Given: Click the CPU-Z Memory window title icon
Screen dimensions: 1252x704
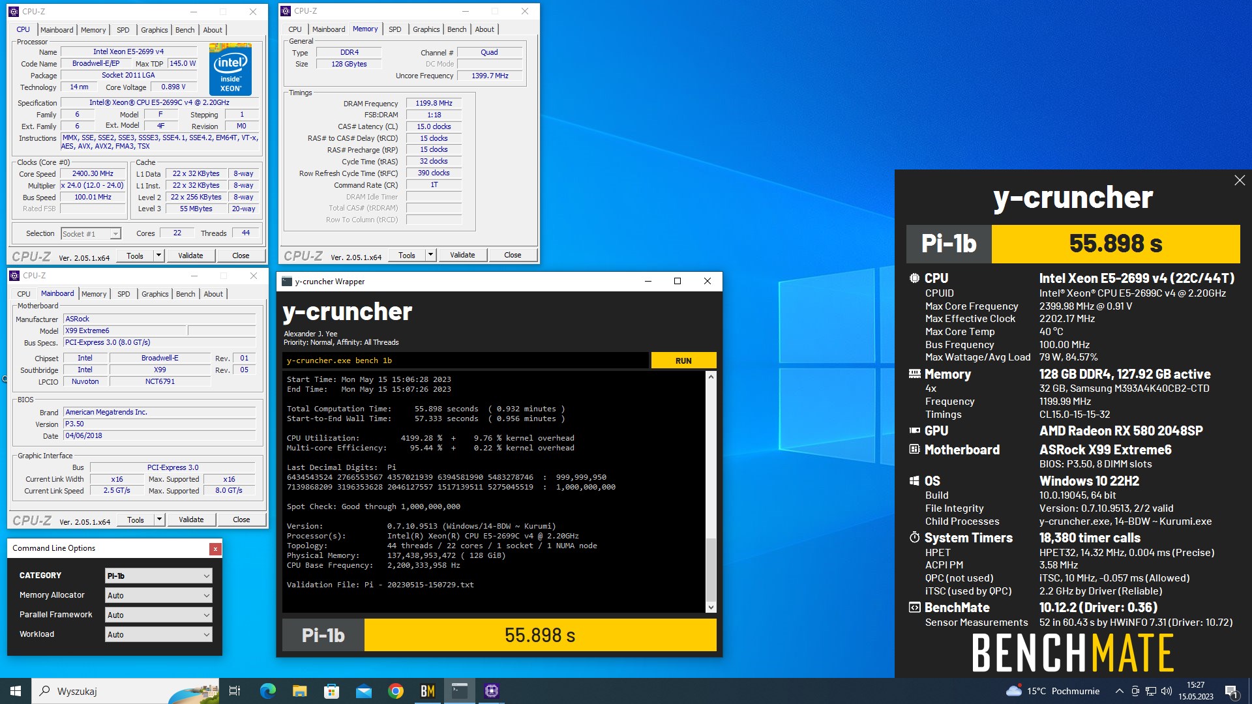Looking at the screenshot, I should 286,11.
